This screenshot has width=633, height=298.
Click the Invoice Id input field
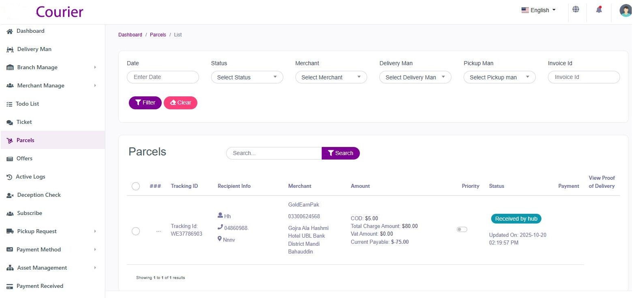pos(584,77)
